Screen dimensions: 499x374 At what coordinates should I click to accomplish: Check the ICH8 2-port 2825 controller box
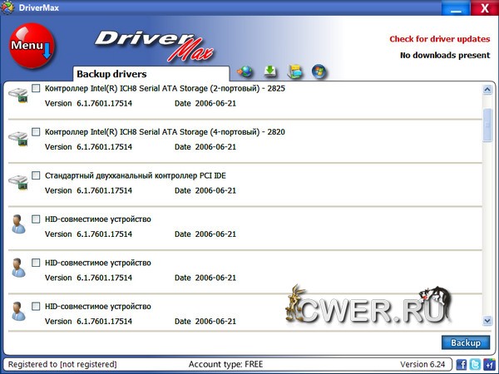point(36,88)
